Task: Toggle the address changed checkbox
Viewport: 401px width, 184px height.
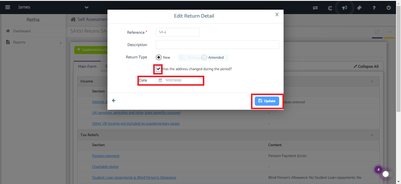Action: pos(159,69)
